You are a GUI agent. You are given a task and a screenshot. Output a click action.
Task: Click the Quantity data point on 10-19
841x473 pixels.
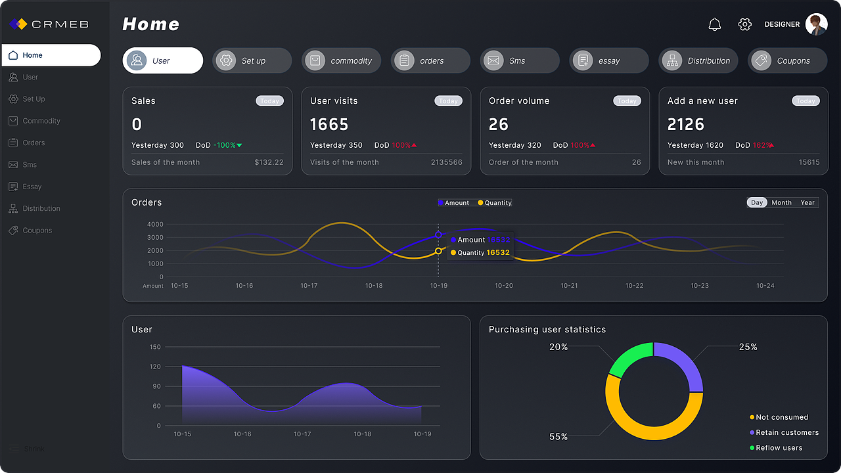point(438,251)
